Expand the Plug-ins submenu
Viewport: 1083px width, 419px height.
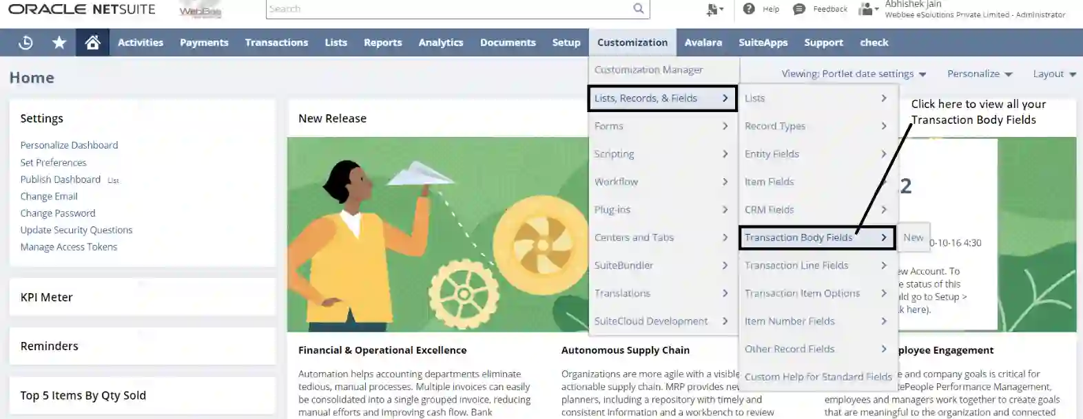tap(663, 210)
